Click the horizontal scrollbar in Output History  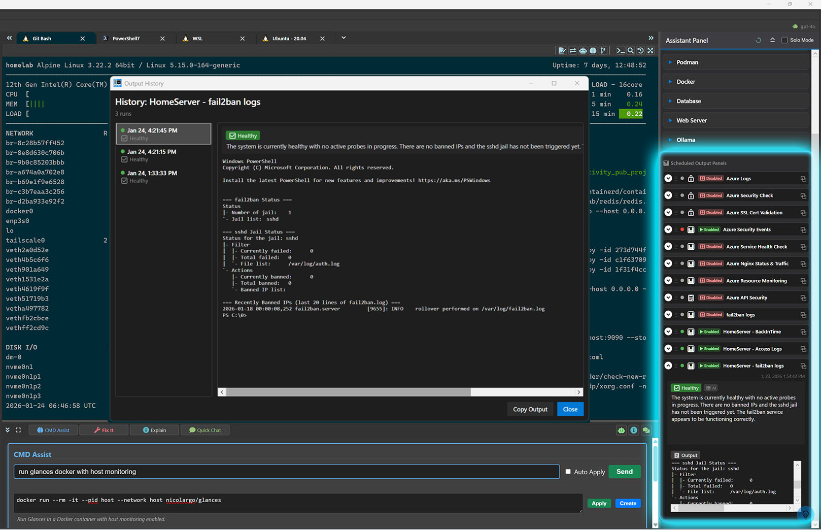(349, 392)
